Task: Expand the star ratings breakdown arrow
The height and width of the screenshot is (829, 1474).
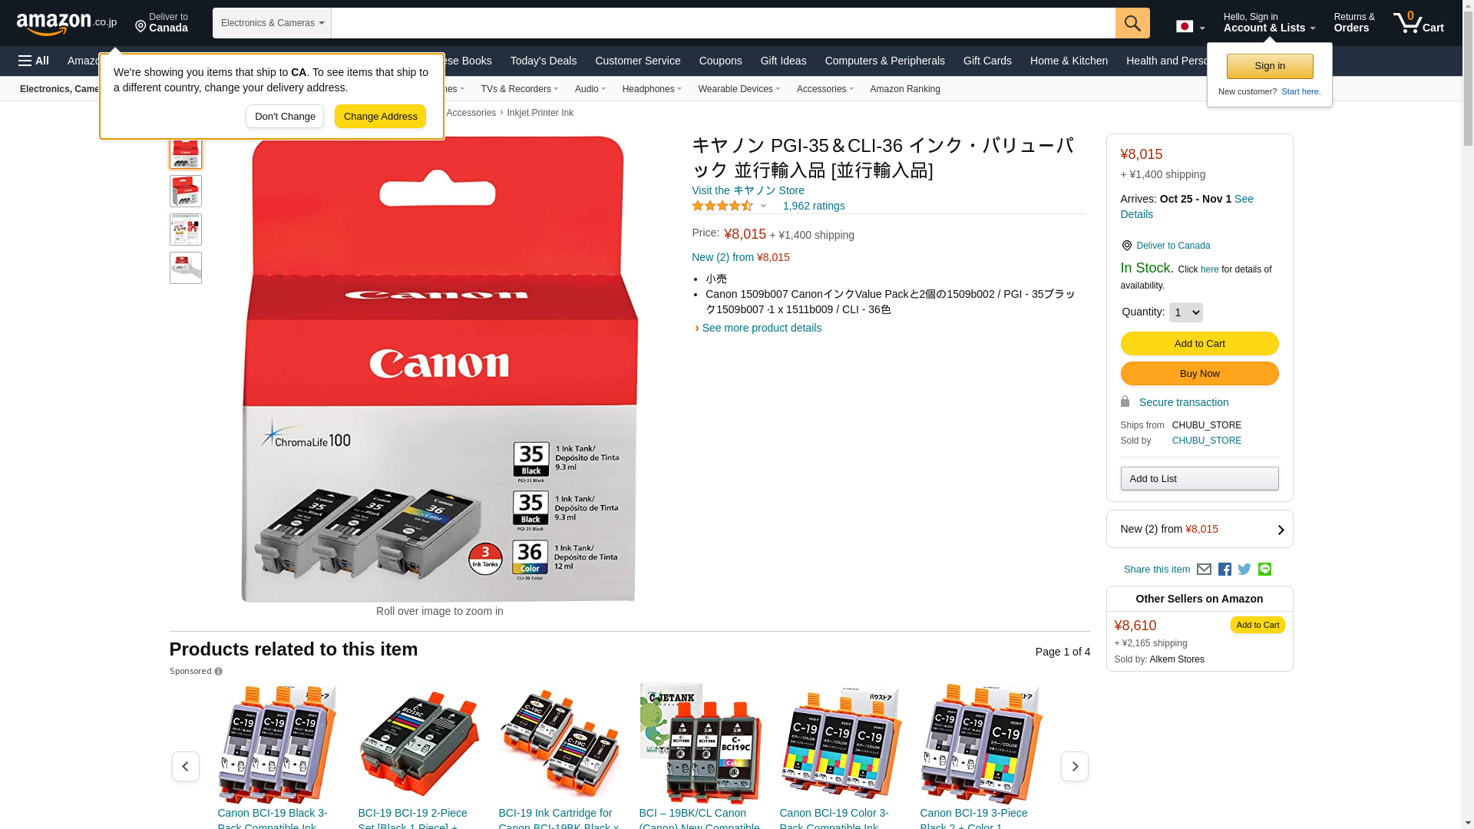Action: [x=763, y=206]
